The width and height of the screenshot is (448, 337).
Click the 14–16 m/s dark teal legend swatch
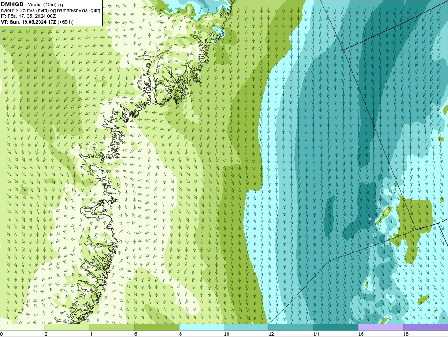coord(336,327)
